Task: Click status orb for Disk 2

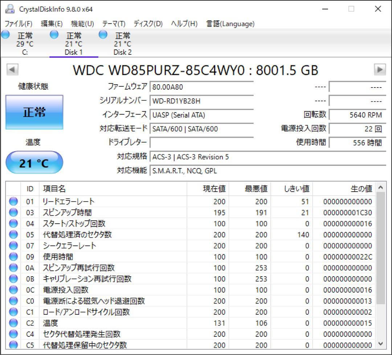Action: point(103,35)
